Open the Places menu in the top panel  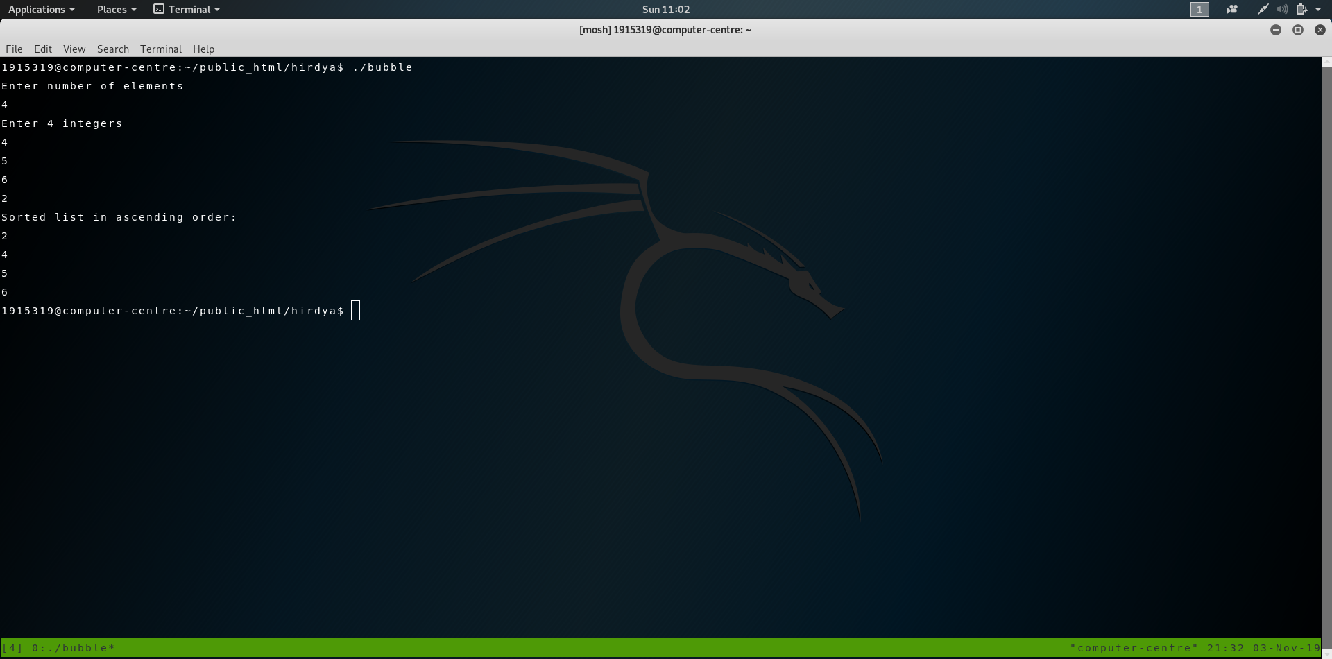[x=117, y=9]
